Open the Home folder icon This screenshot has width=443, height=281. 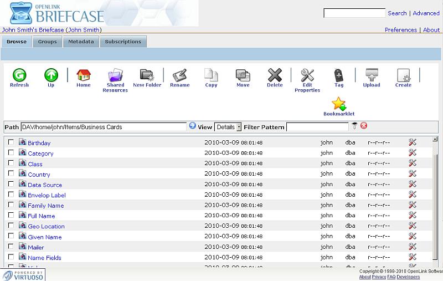(84, 75)
